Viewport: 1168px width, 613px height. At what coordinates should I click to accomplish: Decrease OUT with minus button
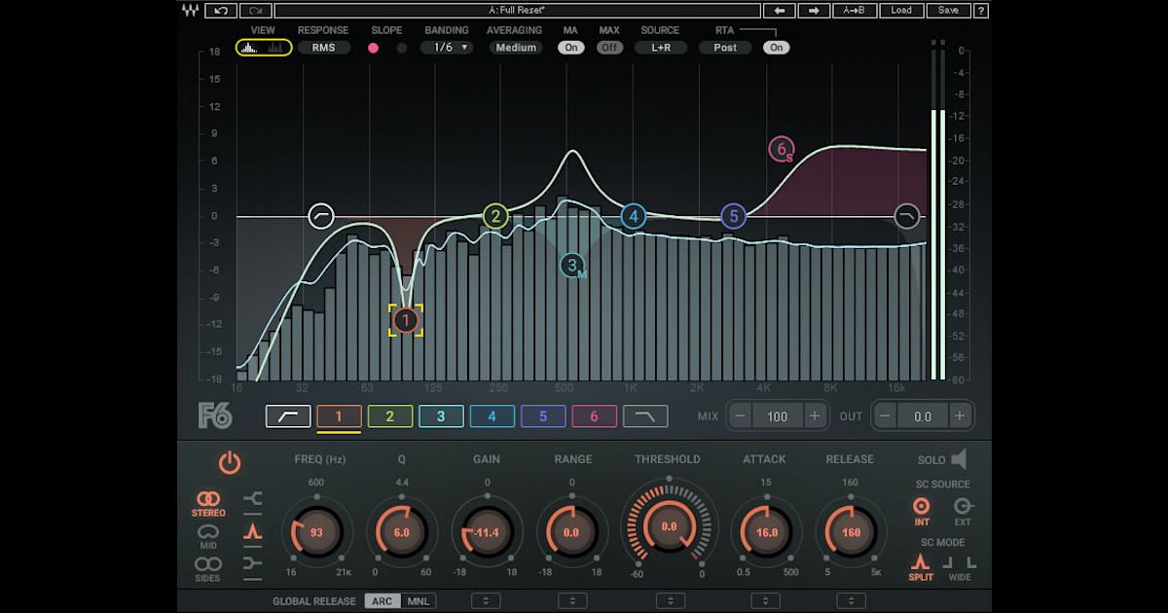point(886,416)
